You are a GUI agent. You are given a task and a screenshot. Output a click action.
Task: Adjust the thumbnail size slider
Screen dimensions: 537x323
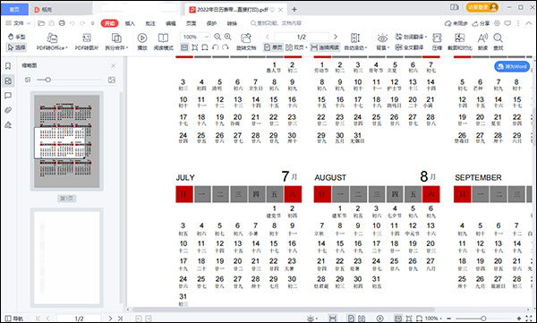[x=48, y=80]
